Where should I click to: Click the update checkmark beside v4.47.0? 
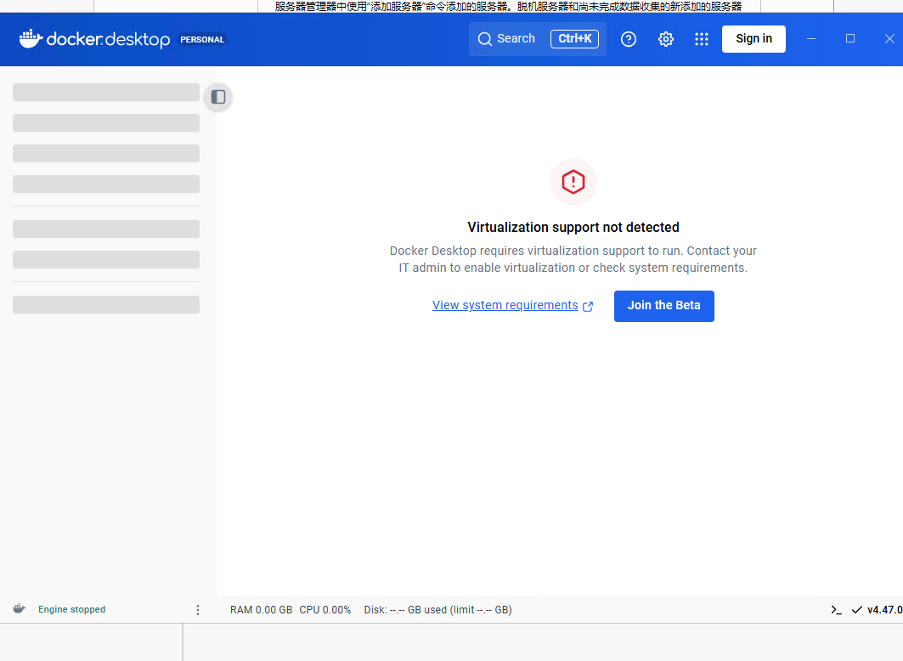(x=857, y=610)
